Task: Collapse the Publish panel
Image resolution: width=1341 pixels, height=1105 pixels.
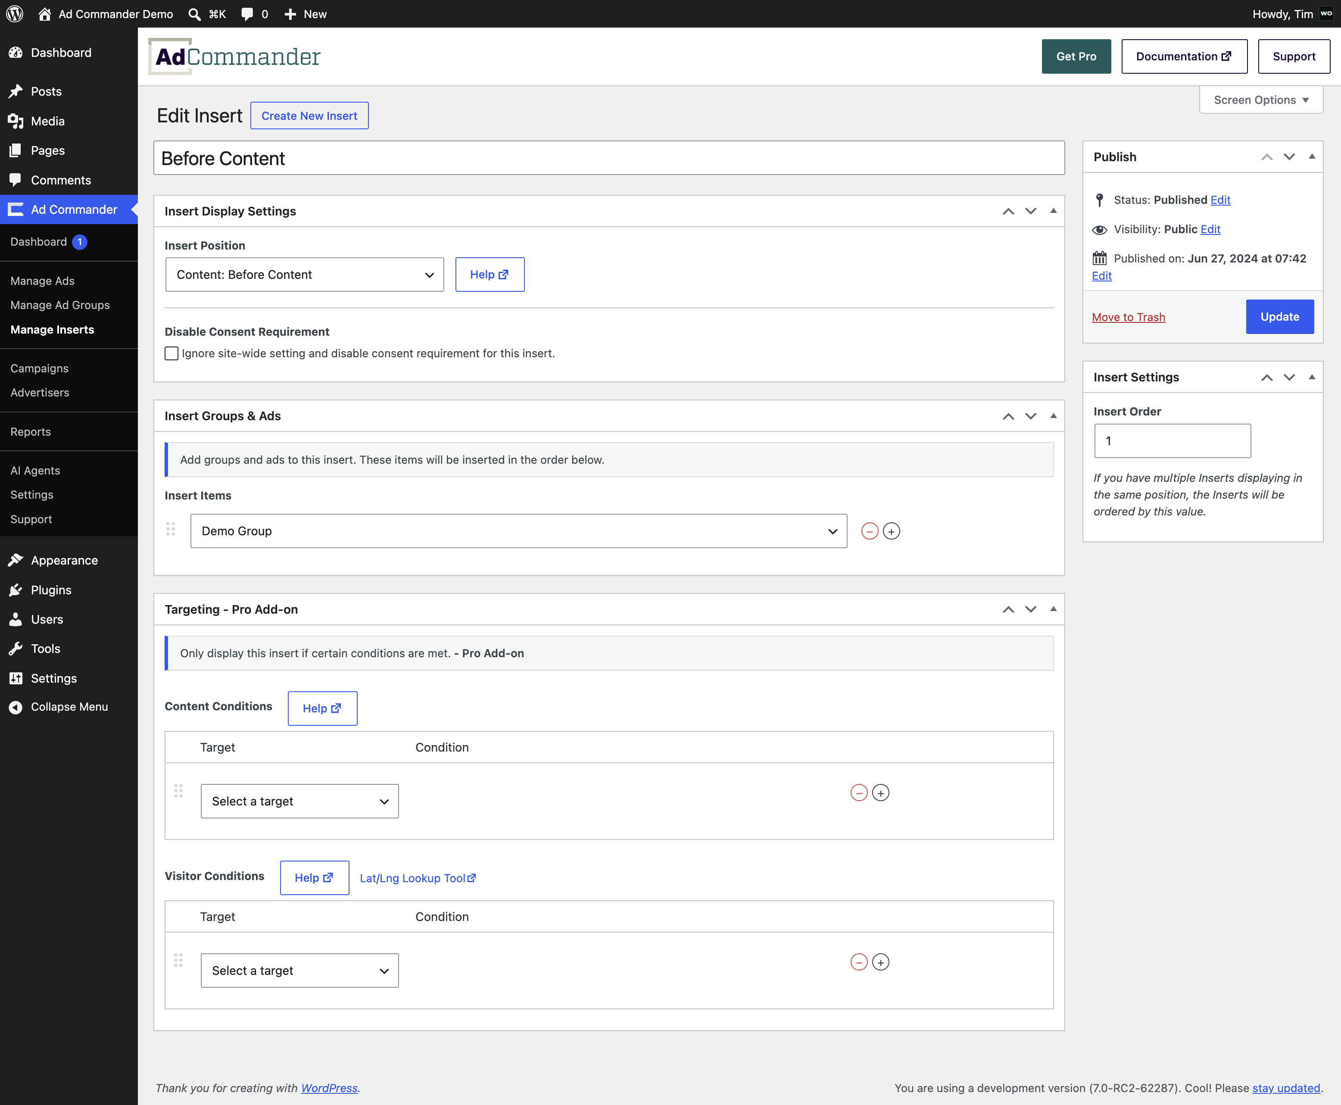Action: (x=1311, y=156)
